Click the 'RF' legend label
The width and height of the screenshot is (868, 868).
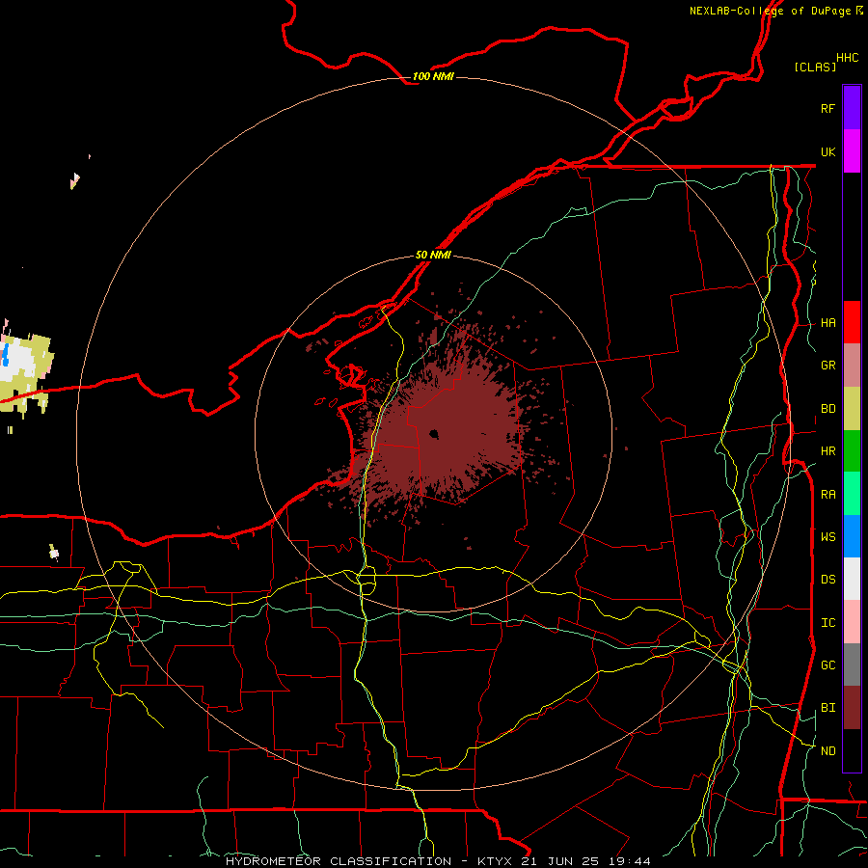pyautogui.click(x=827, y=109)
